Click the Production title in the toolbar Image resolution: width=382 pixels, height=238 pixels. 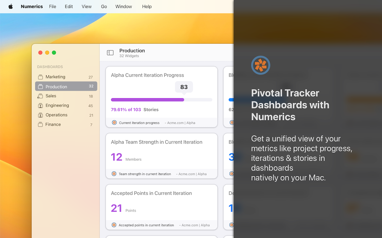(132, 51)
